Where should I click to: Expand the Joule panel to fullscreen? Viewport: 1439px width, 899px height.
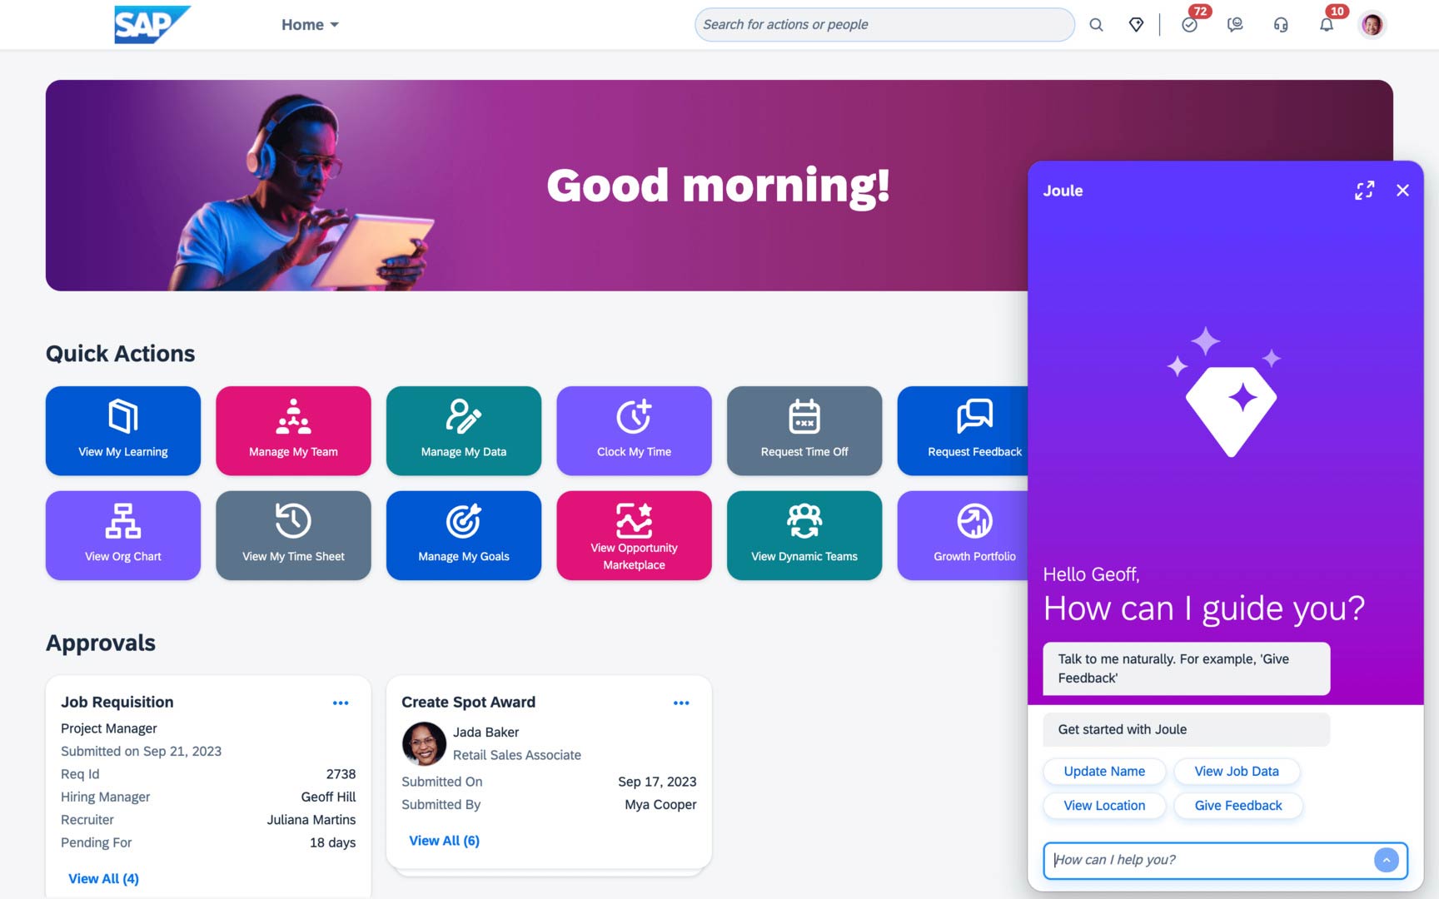click(x=1364, y=191)
